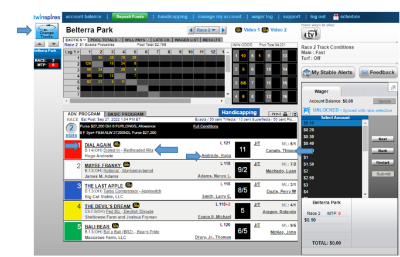Play replay video for Maybe Franky
The width and height of the screenshot is (400, 257).
pyautogui.click(x=127, y=164)
